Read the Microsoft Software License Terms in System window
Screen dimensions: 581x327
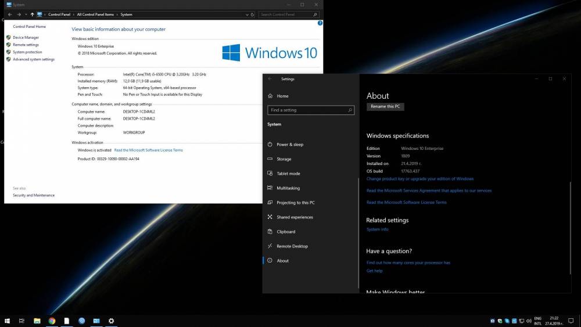[148, 150]
